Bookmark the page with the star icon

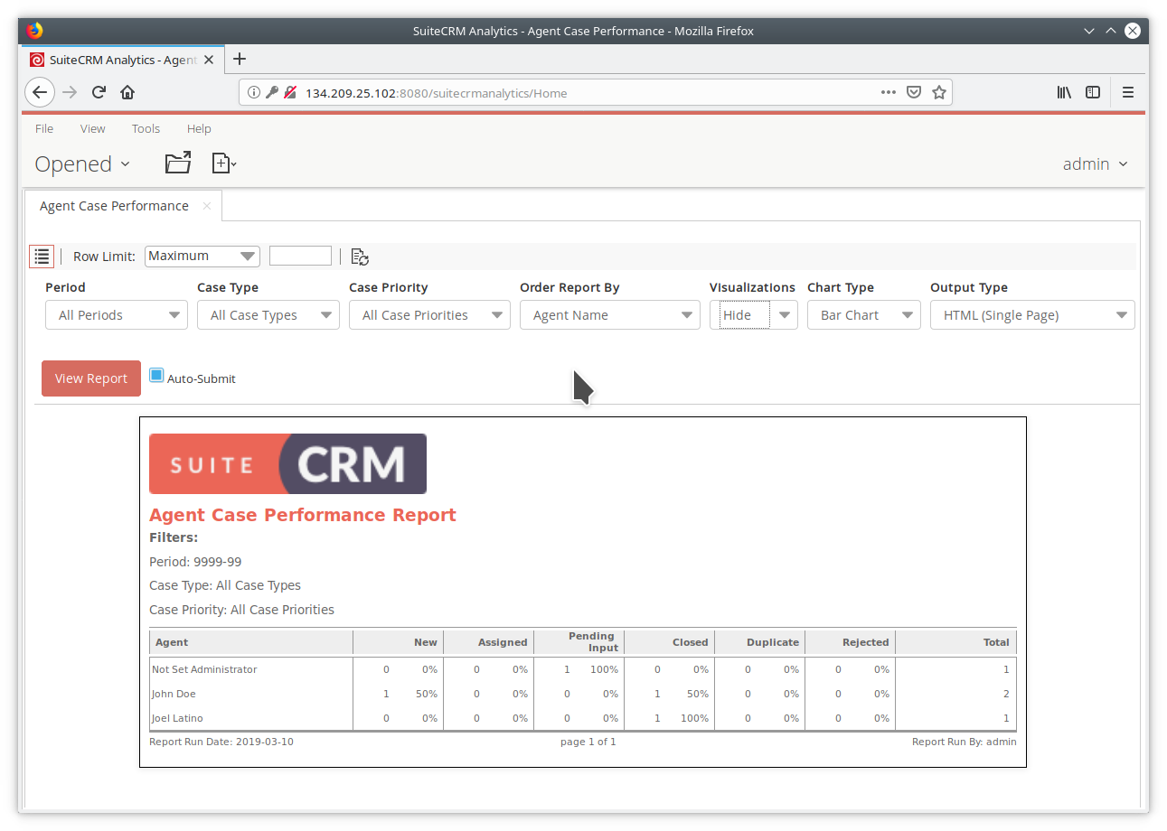pos(939,92)
